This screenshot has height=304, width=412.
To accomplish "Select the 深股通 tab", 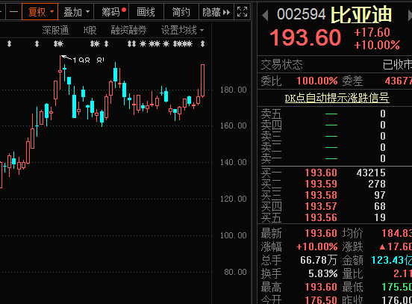I will (x=55, y=30).
